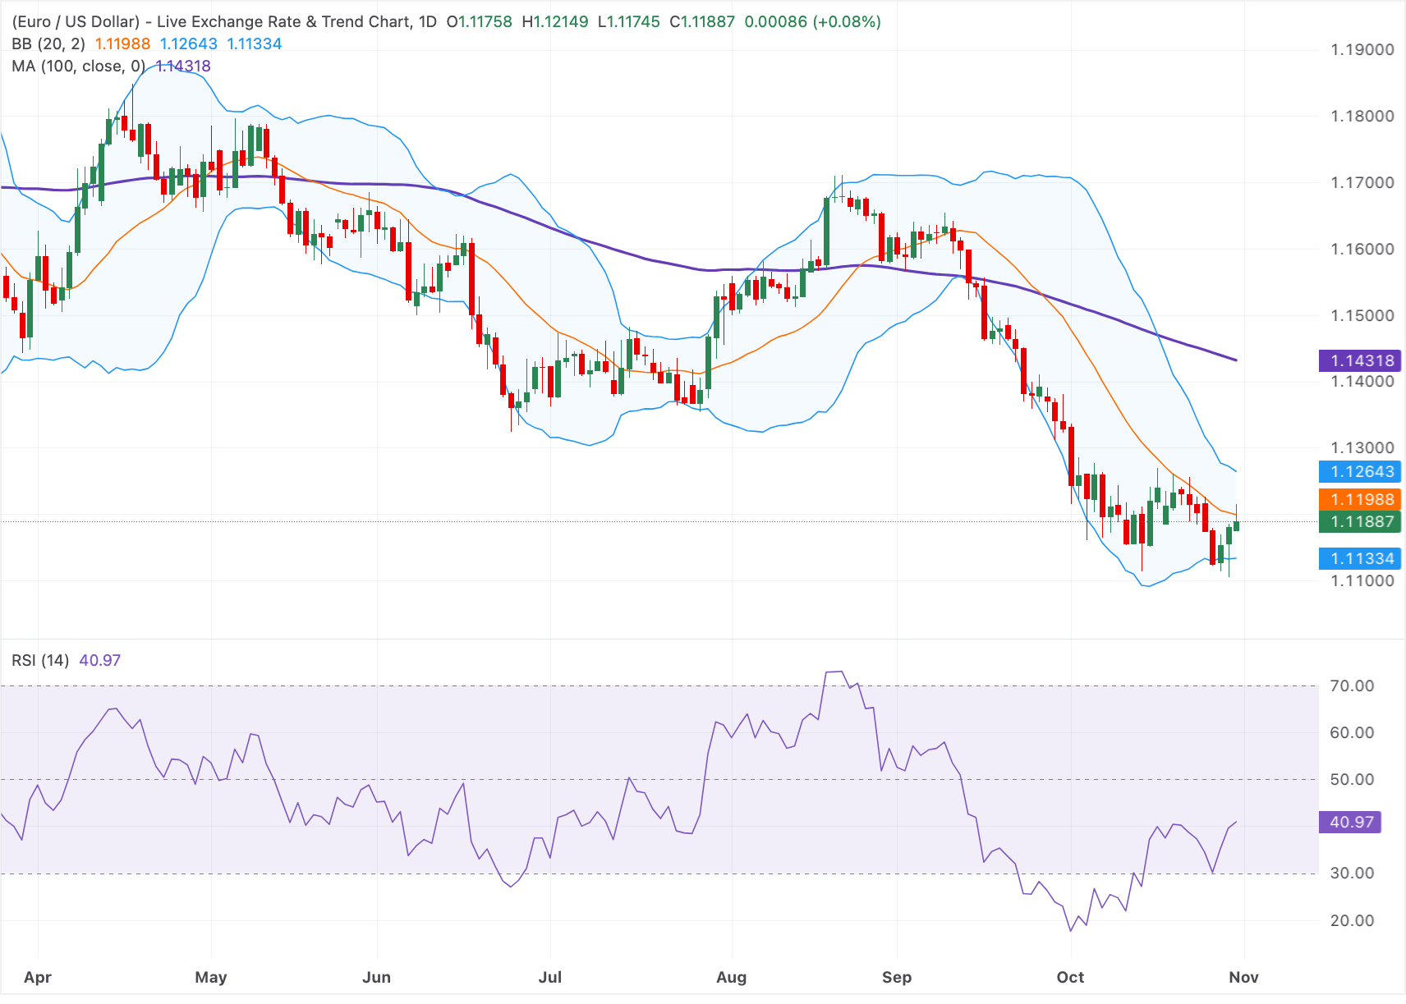Screen dimensions: 1406x1004
Task: Click the 30.00 RSI axis label
Action: pyautogui.click(x=1352, y=873)
